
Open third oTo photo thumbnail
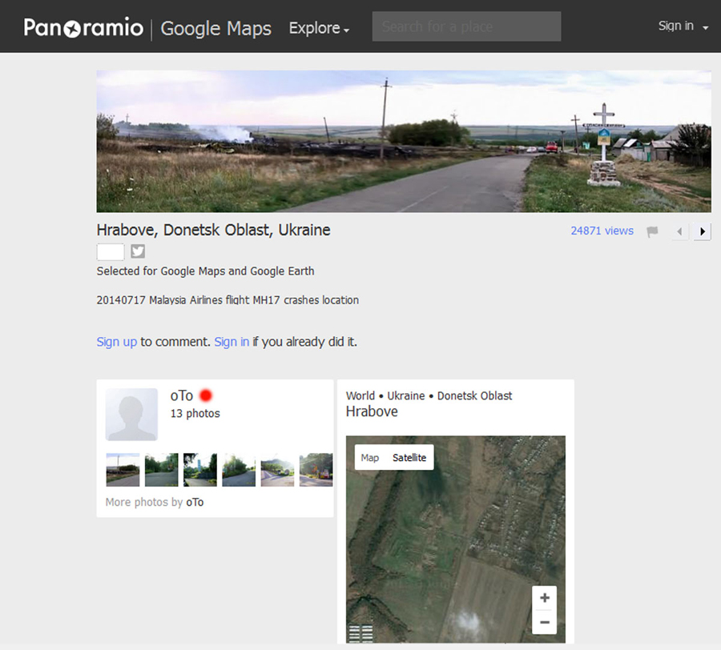click(200, 469)
